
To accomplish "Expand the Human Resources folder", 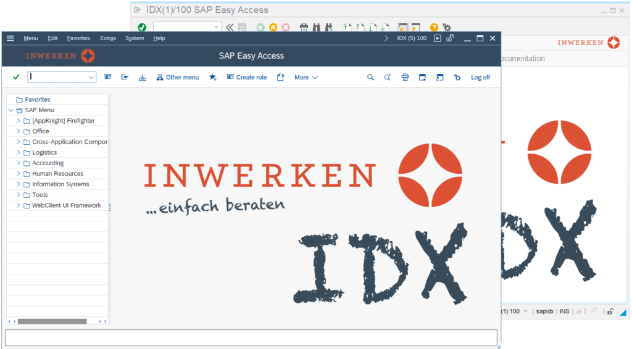I will (x=19, y=173).
